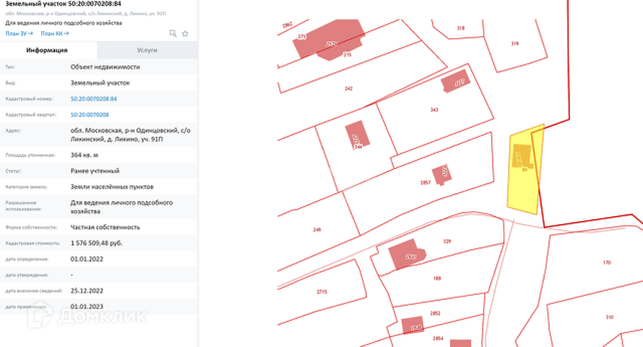Screen dimensions: 643x347
Task: Select parcel 310 on the map
Action: [x=610, y=317]
